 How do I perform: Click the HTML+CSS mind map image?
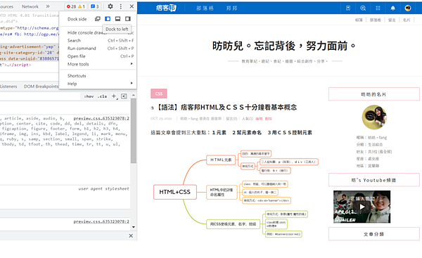point(236,194)
